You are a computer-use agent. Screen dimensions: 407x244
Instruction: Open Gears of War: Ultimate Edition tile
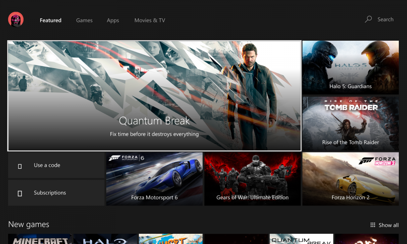pos(253,179)
